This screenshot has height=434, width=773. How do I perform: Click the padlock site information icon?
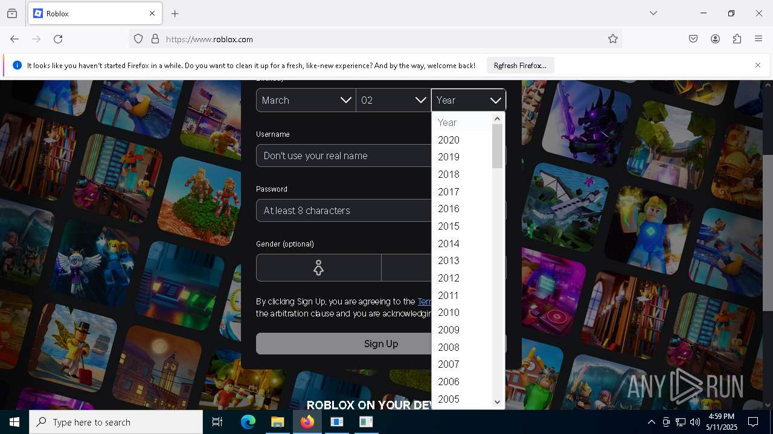pos(155,39)
